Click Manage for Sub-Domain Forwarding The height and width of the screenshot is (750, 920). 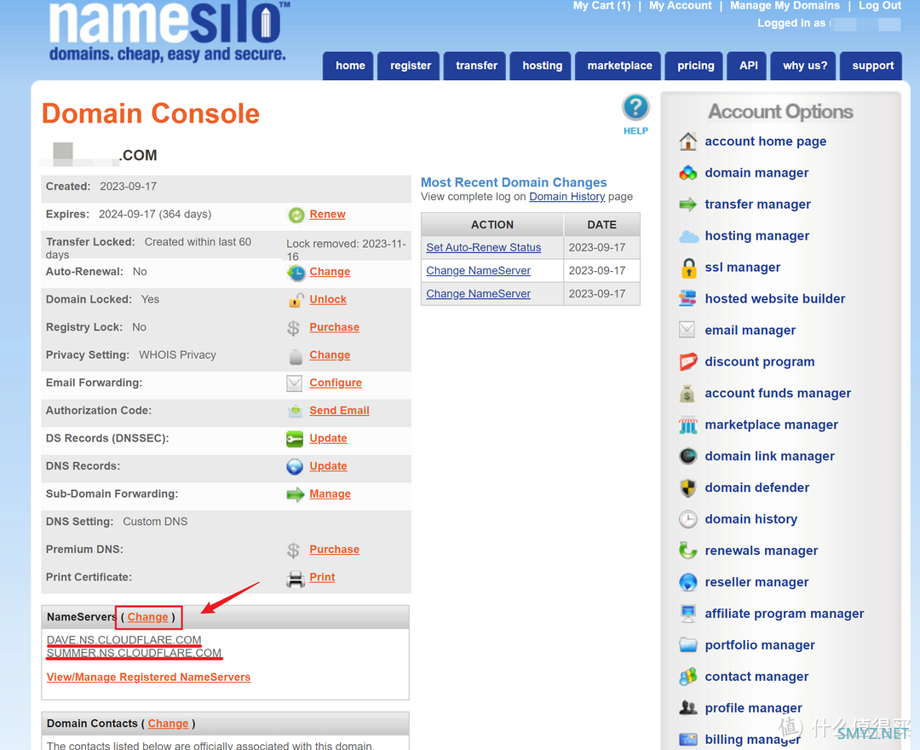pyautogui.click(x=330, y=494)
